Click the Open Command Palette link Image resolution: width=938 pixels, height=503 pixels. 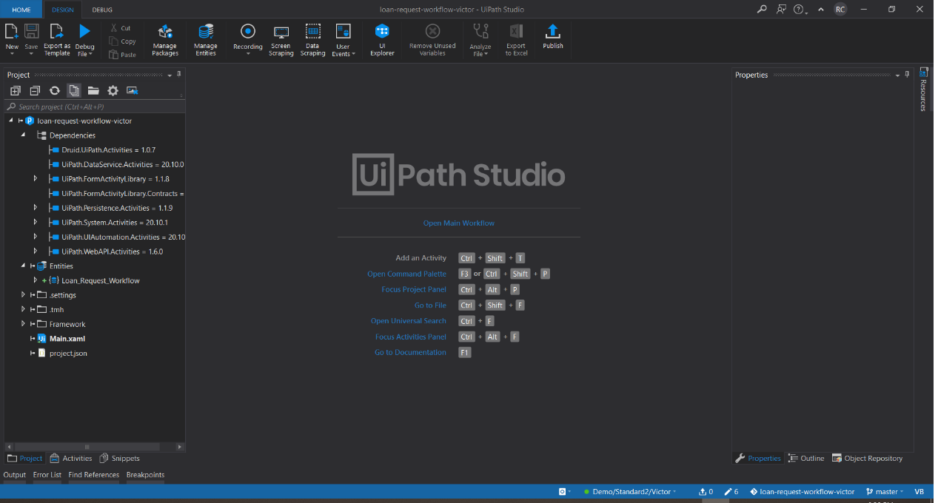coord(407,274)
